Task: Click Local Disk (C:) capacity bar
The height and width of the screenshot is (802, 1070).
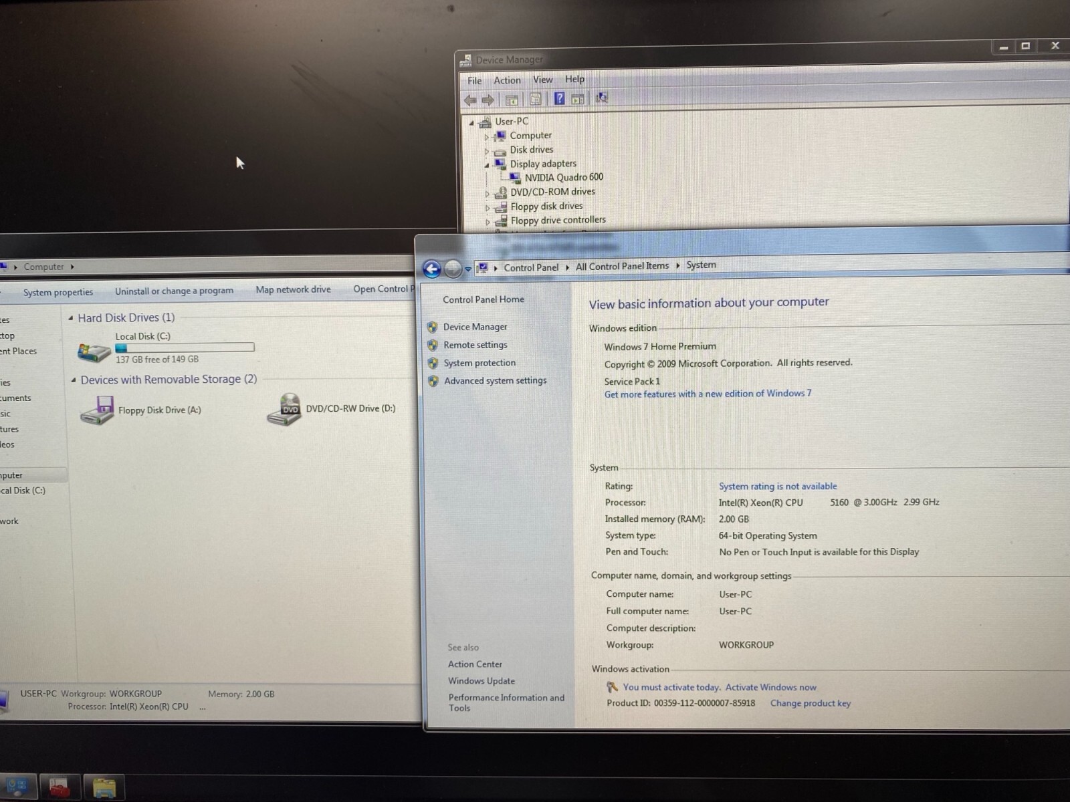Action: coord(185,348)
